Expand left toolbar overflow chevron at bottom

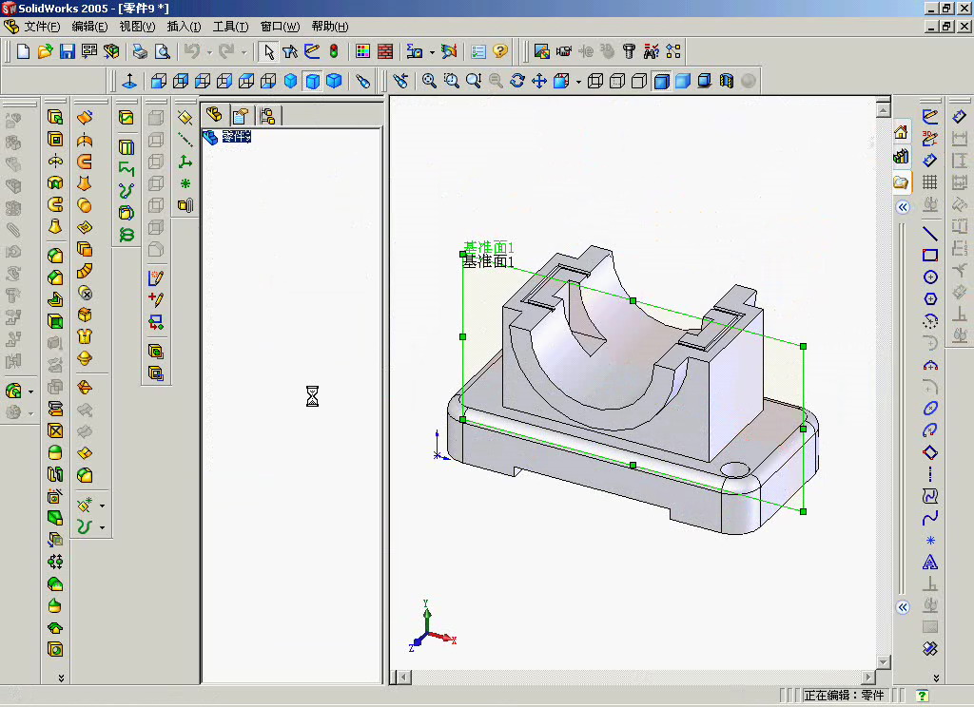coord(61,678)
